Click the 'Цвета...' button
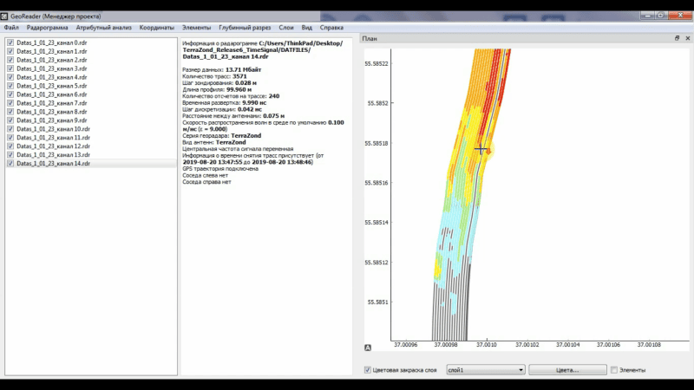Viewport: 694px width, 390px height. [567, 370]
